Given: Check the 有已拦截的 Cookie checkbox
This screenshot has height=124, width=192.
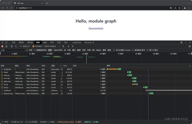Looking at the screenshot, I should pos(114,50).
